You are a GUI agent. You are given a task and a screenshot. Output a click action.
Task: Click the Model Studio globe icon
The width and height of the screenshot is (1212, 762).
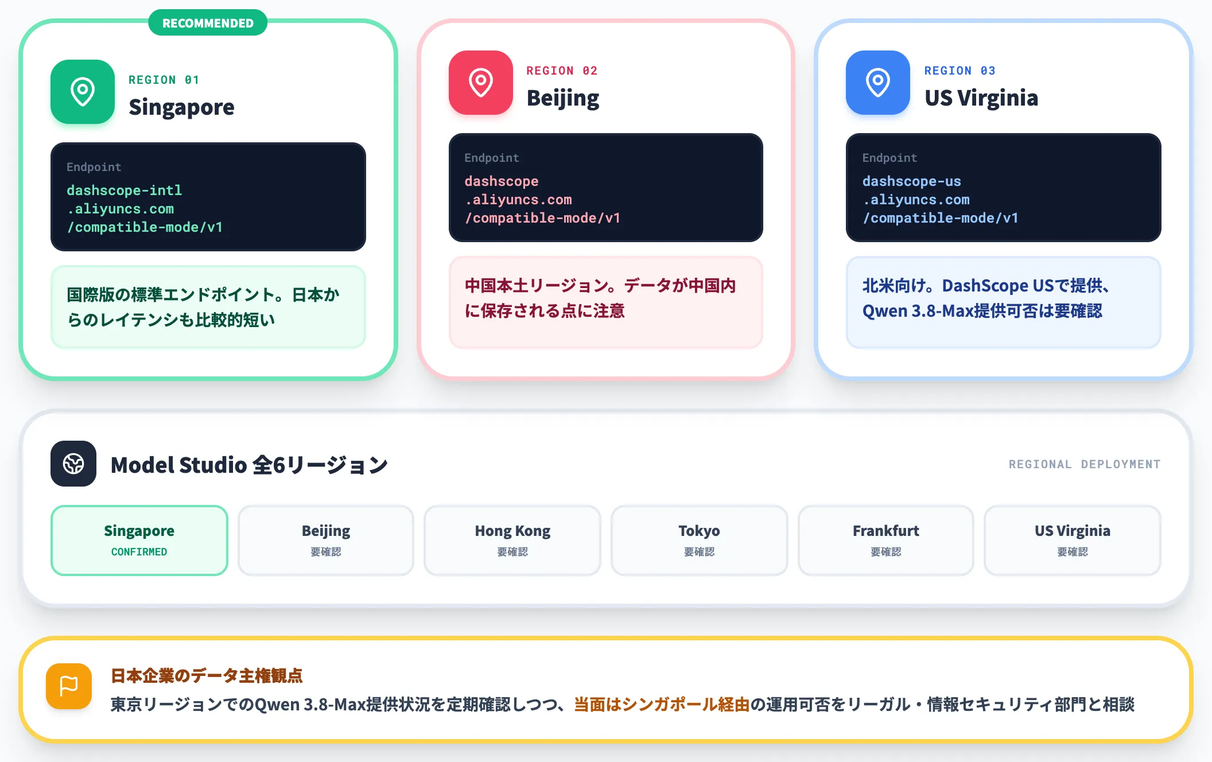click(x=73, y=464)
